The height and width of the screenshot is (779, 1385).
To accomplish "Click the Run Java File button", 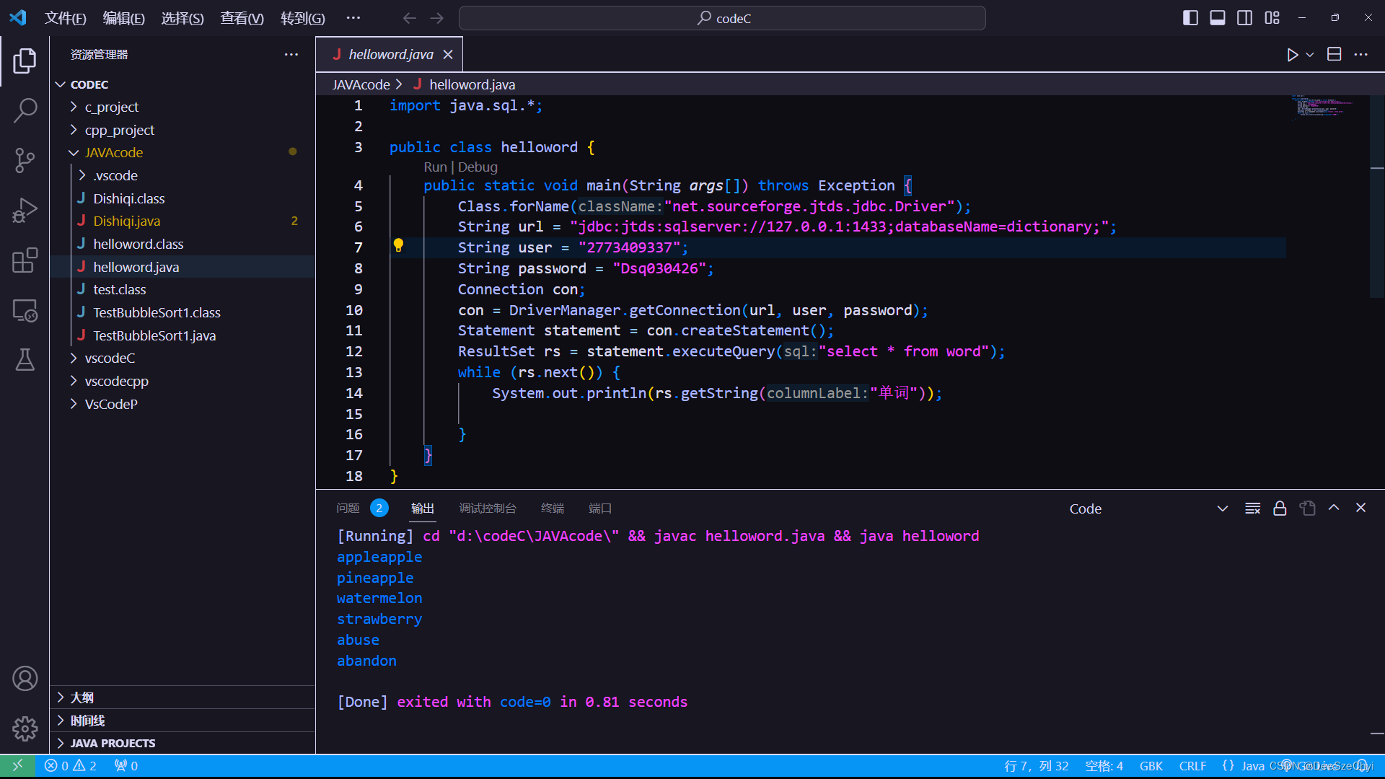I will click(1292, 54).
